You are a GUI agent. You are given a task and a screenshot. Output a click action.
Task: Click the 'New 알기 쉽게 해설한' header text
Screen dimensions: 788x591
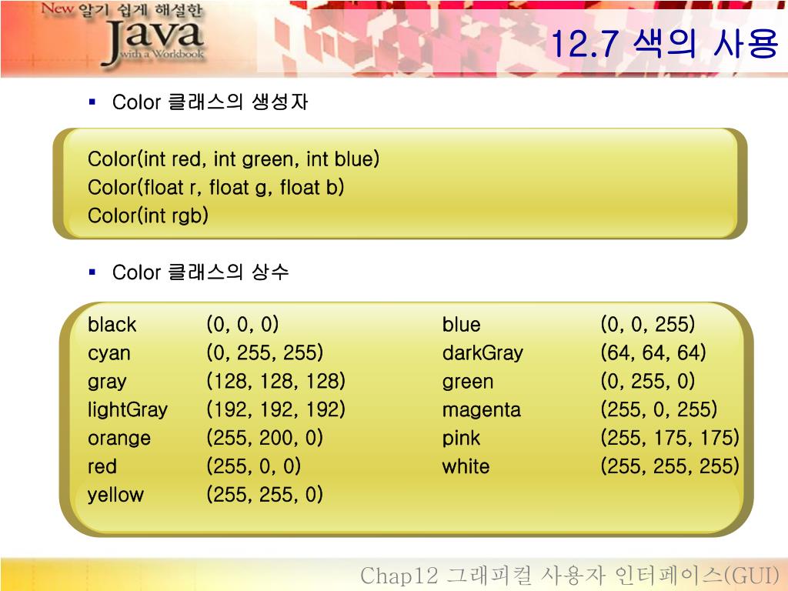(x=122, y=10)
